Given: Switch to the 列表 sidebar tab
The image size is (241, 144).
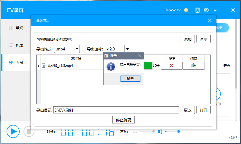Looking at the screenshot, I should pos(16,45).
